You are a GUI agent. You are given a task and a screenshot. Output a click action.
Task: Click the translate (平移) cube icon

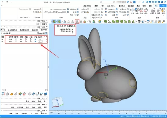click(x=146, y=10)
